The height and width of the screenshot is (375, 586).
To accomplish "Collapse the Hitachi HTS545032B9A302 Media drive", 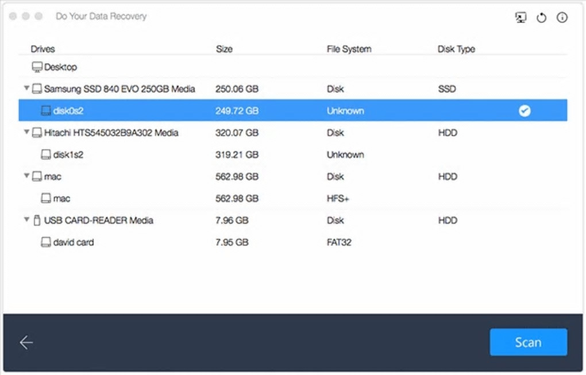I will (x=26, y=132).
